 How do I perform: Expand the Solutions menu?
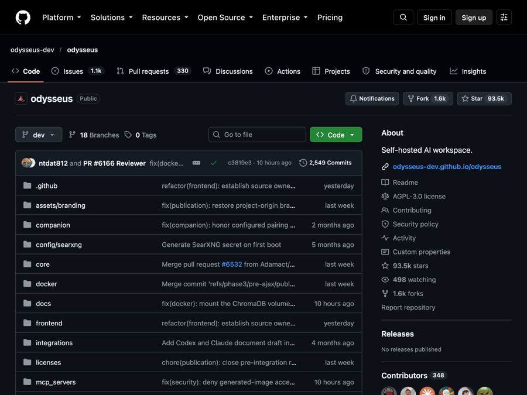pyautogui.click(x=112, y=18)
